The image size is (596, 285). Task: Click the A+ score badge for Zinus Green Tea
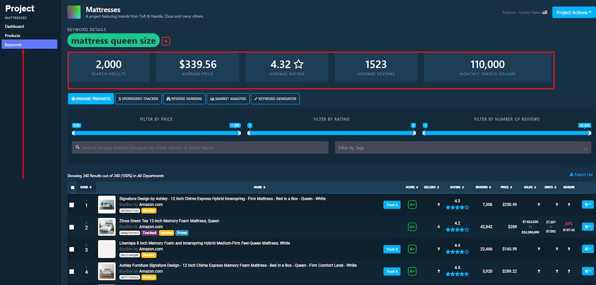(x=413, y=227)
